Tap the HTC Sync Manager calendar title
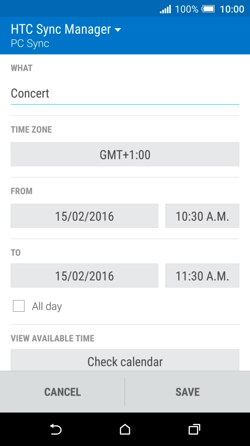The height and width of the screenshot is (446, 250). (61, 29)
